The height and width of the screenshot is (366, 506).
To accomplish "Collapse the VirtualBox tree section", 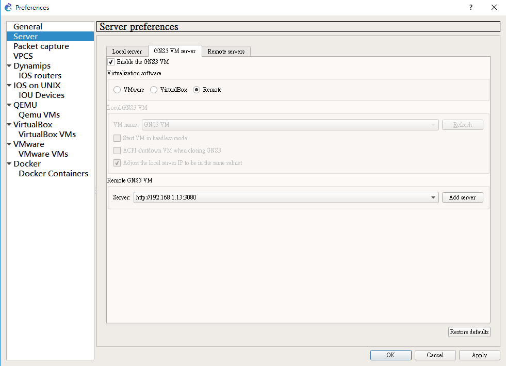I will click(9, 124).
